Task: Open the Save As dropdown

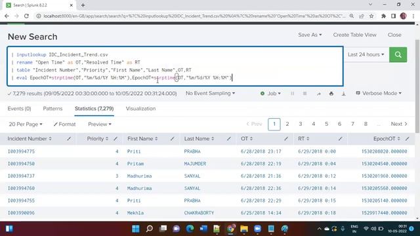Action: point(310,35)
